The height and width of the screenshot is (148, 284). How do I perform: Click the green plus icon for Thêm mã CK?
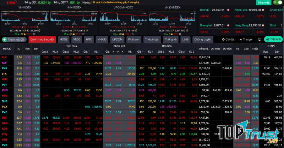(5, 40)
